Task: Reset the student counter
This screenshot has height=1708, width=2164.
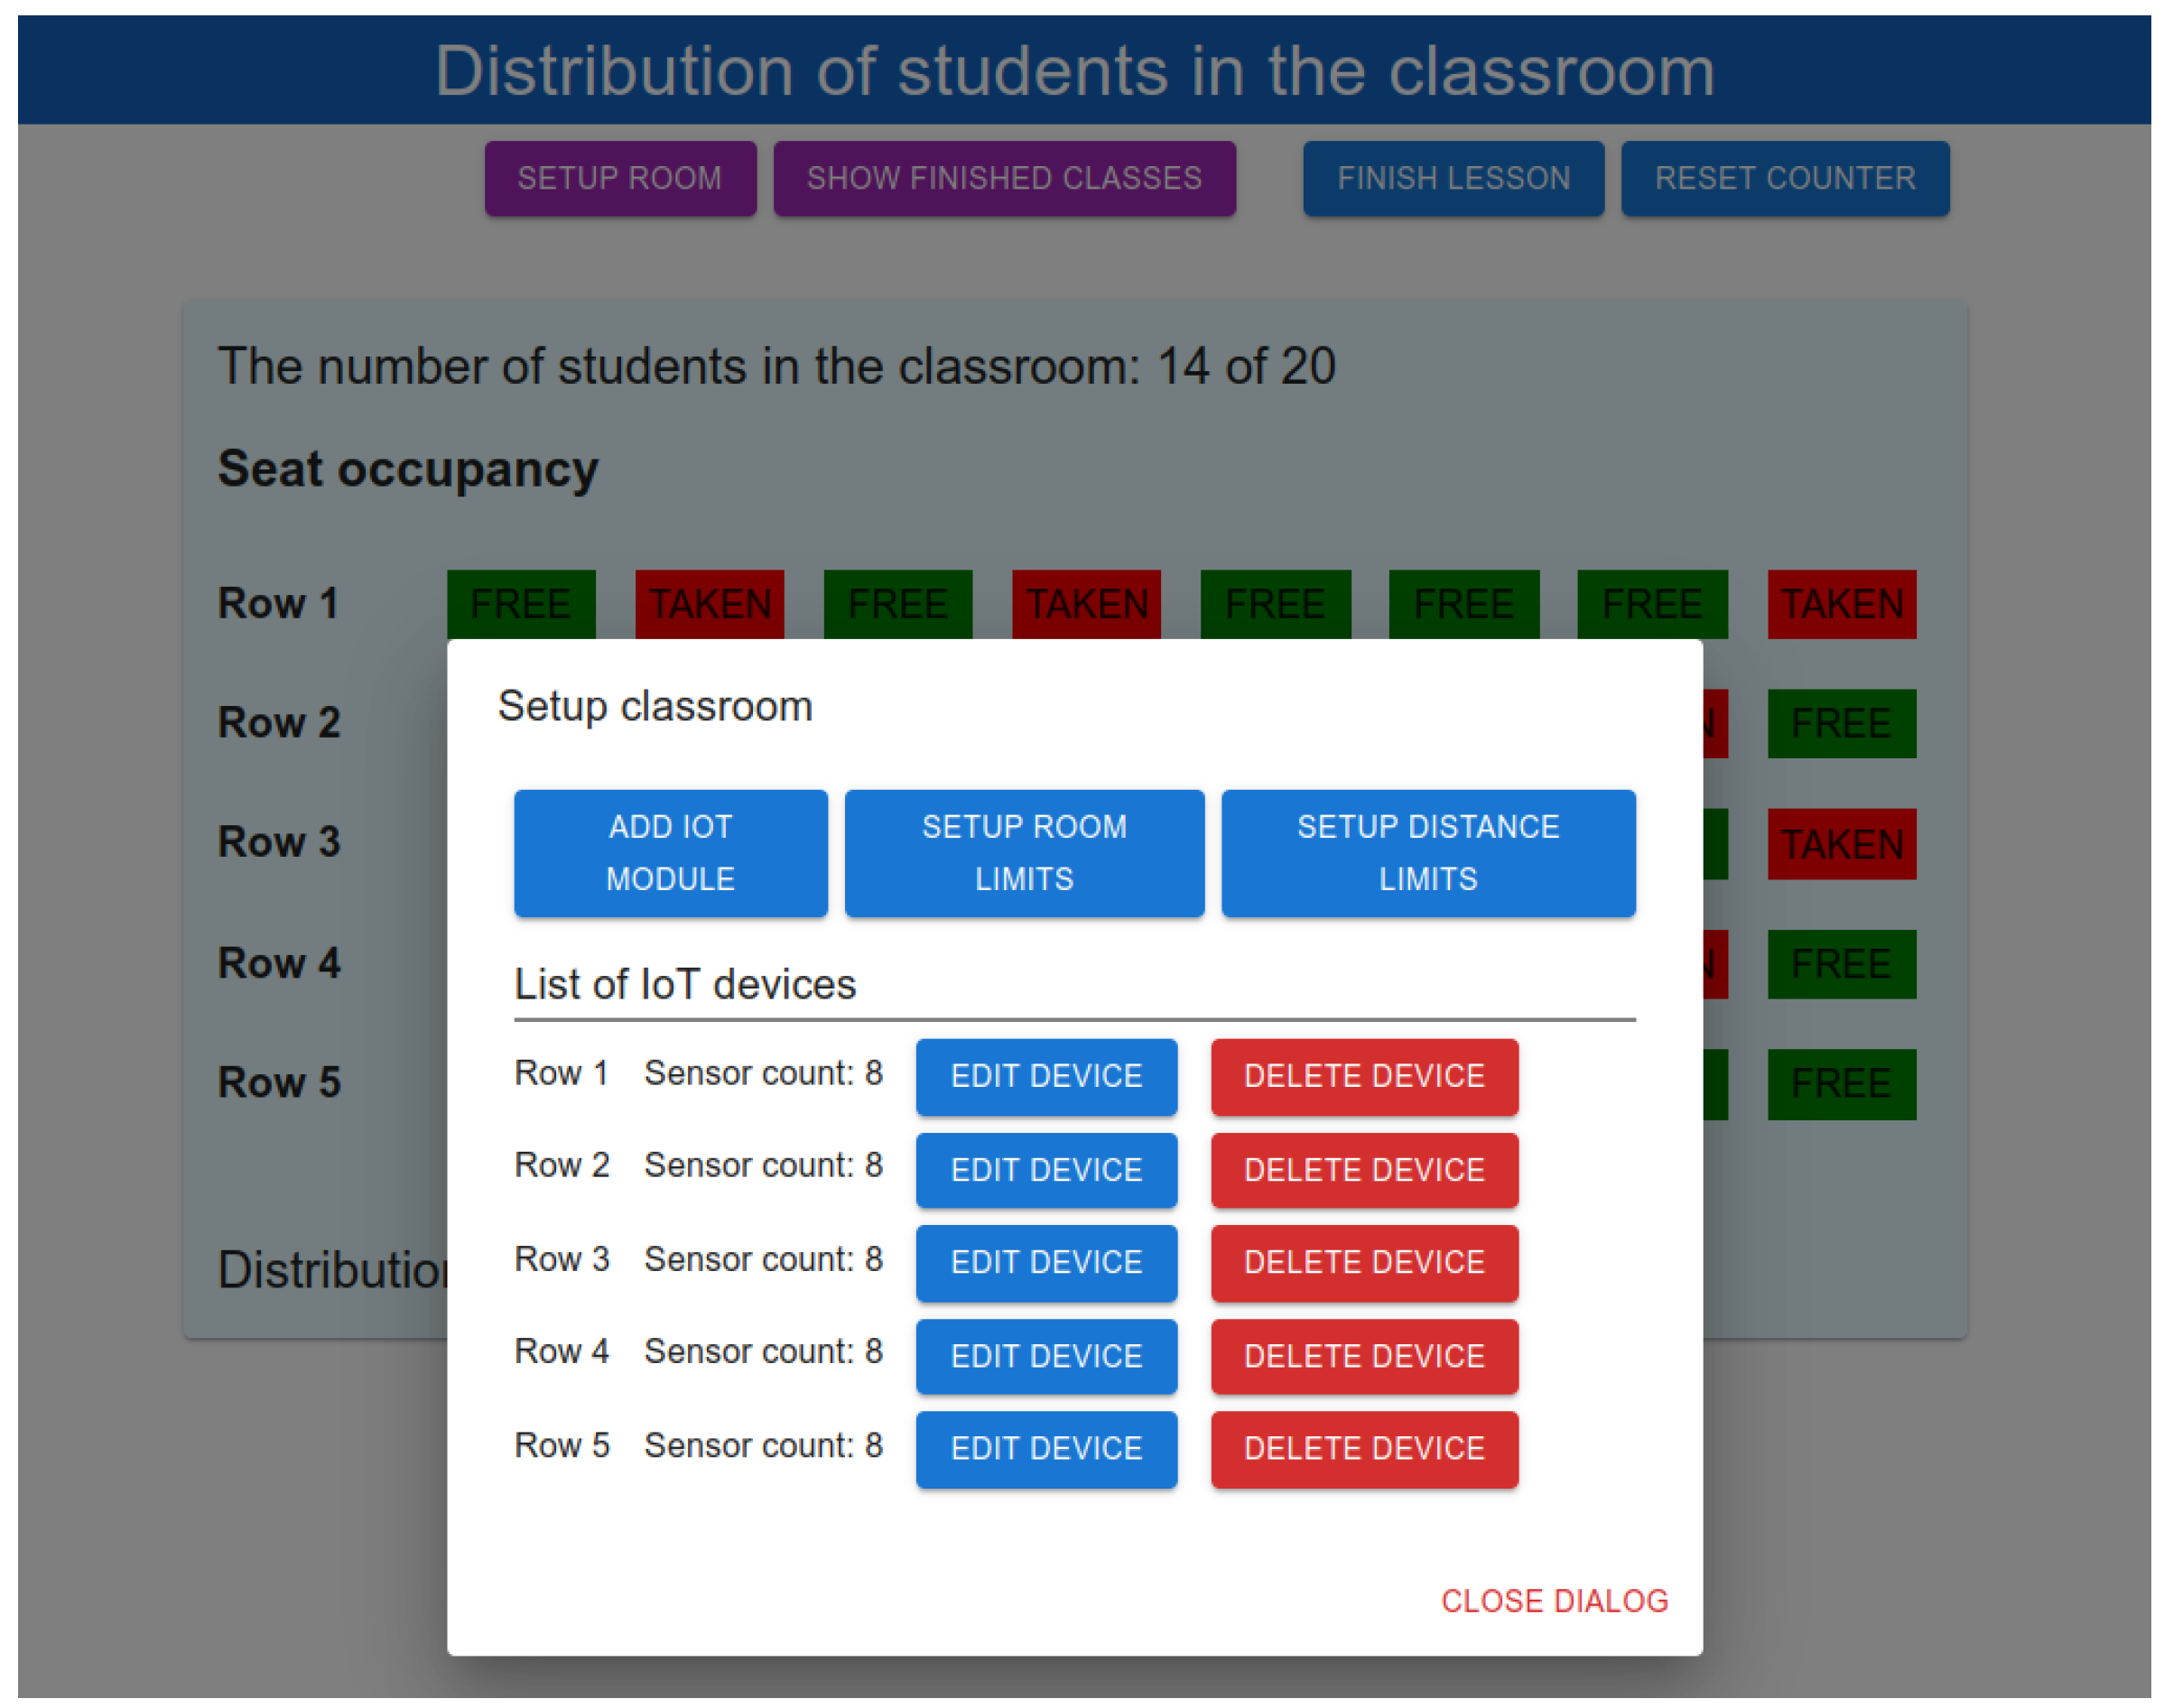Action: pos(1784,178)
